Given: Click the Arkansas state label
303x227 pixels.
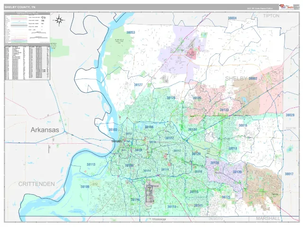Looking at the screenshot, I should coord(45,130).
